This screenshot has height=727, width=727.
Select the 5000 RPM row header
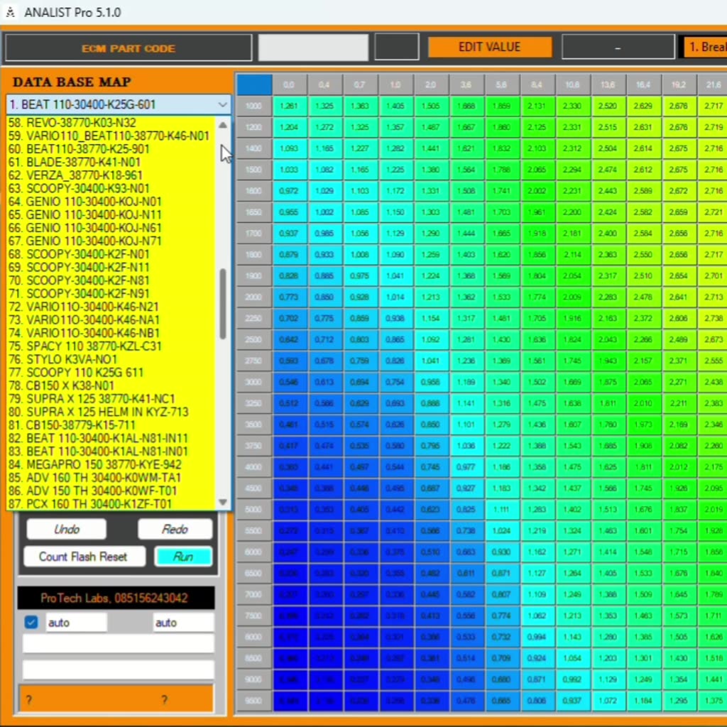tap(253, 509)
